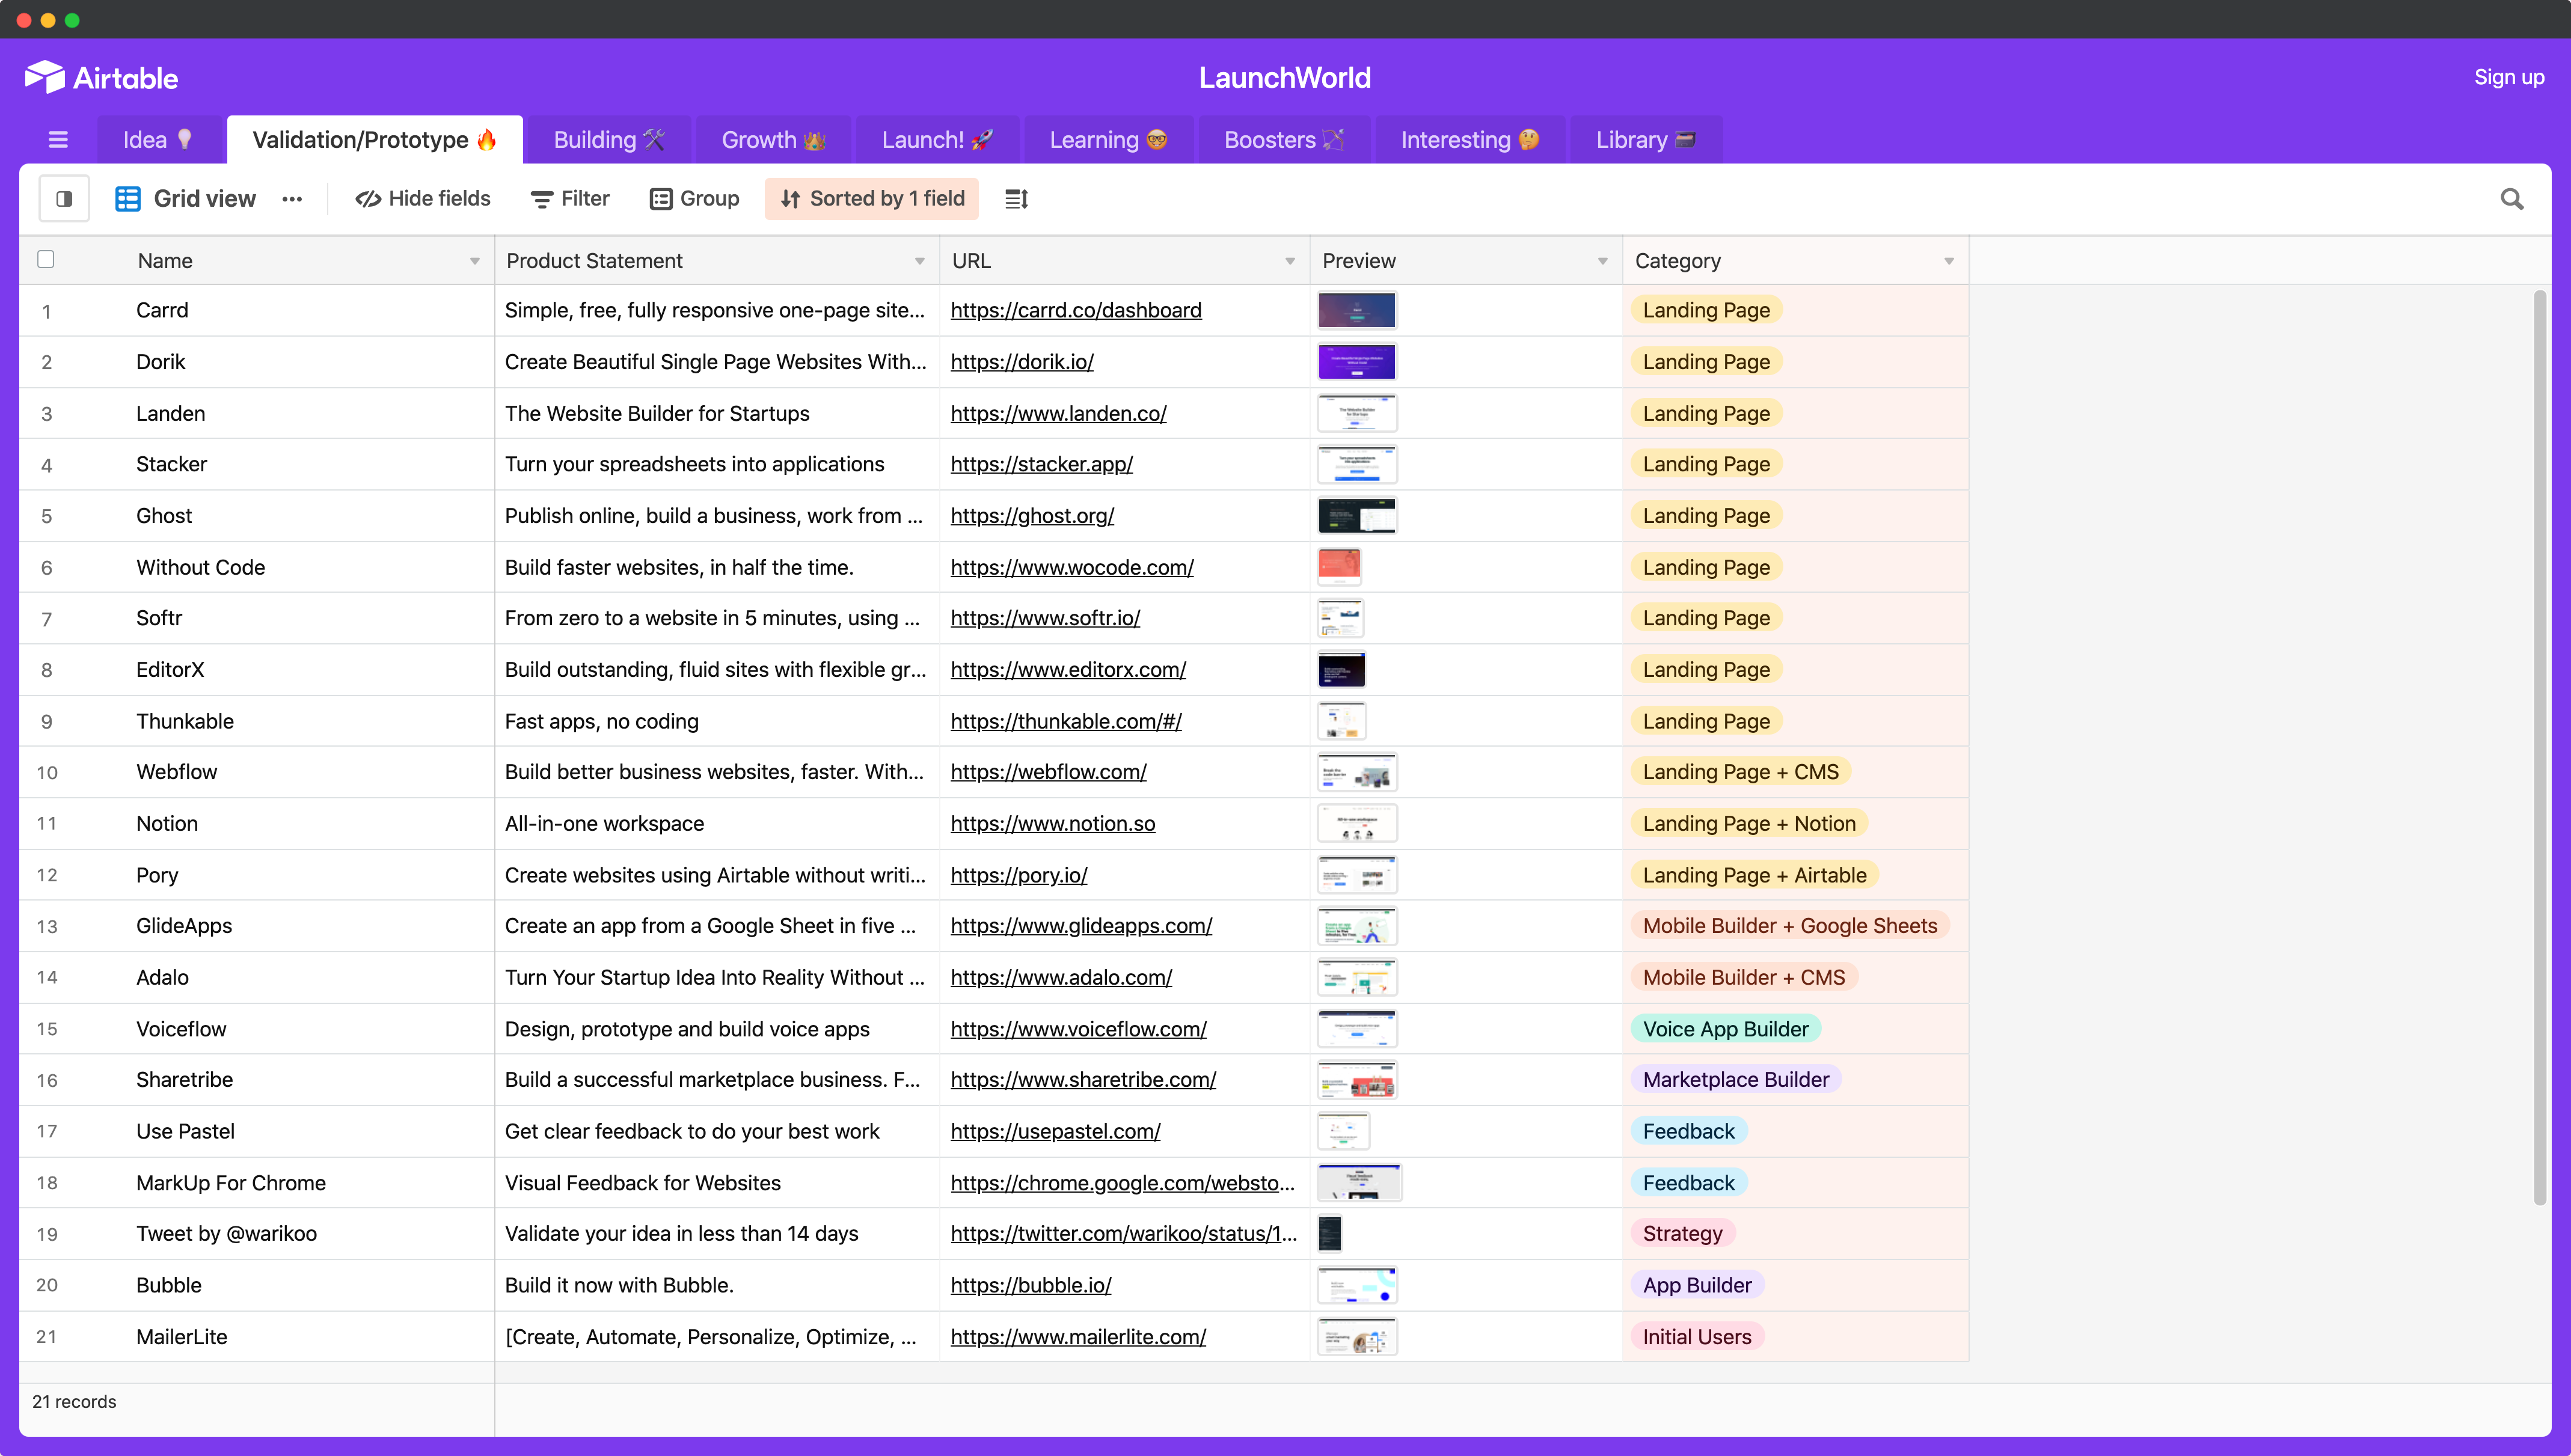Click the LaunchWorld base title
The image size is (2571, 1456).
point(1285,78)
